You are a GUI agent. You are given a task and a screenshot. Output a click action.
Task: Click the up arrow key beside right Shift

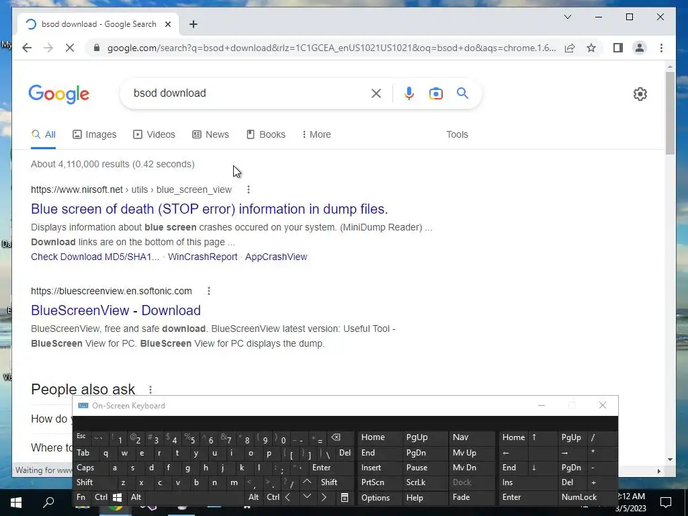[306, 482]
